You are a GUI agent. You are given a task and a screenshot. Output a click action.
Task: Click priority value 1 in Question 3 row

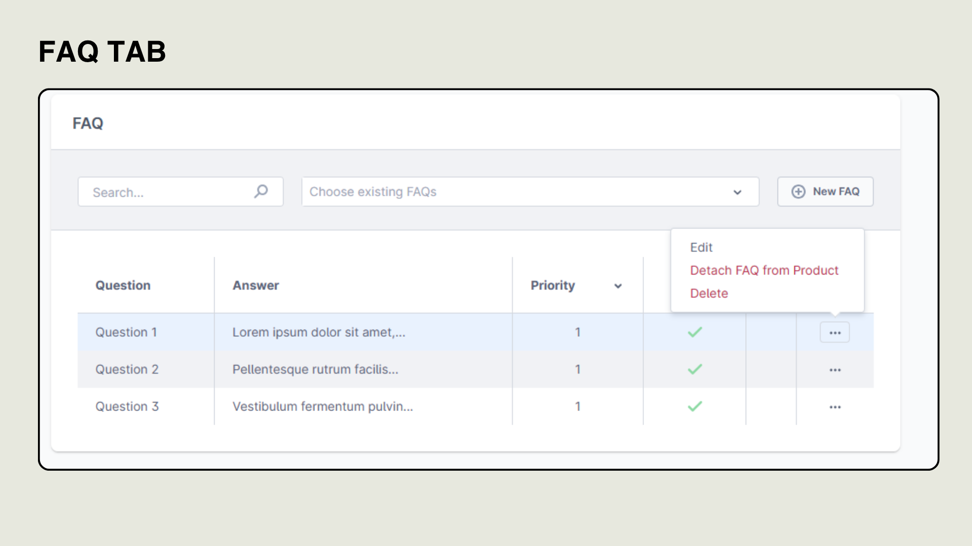click(578, 406)
